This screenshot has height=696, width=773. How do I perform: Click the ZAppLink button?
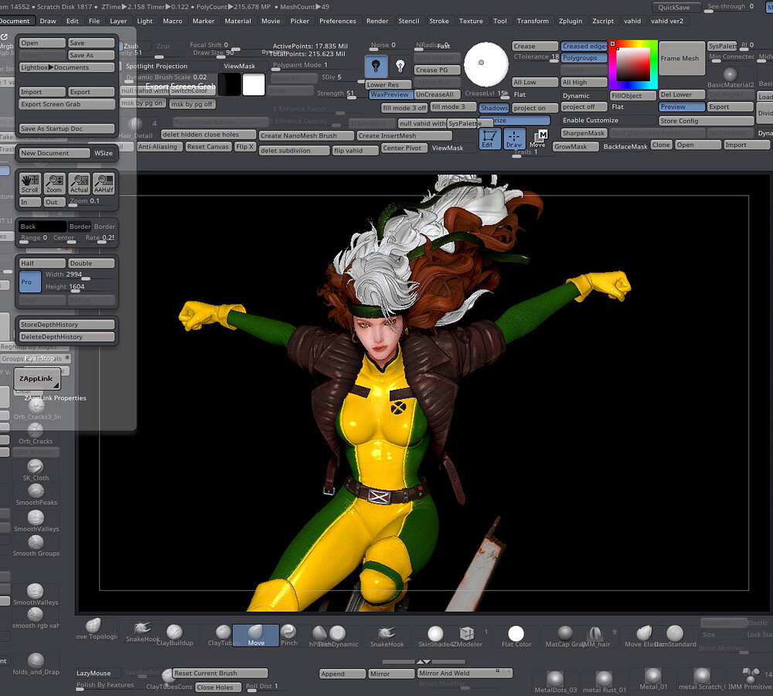37,378
